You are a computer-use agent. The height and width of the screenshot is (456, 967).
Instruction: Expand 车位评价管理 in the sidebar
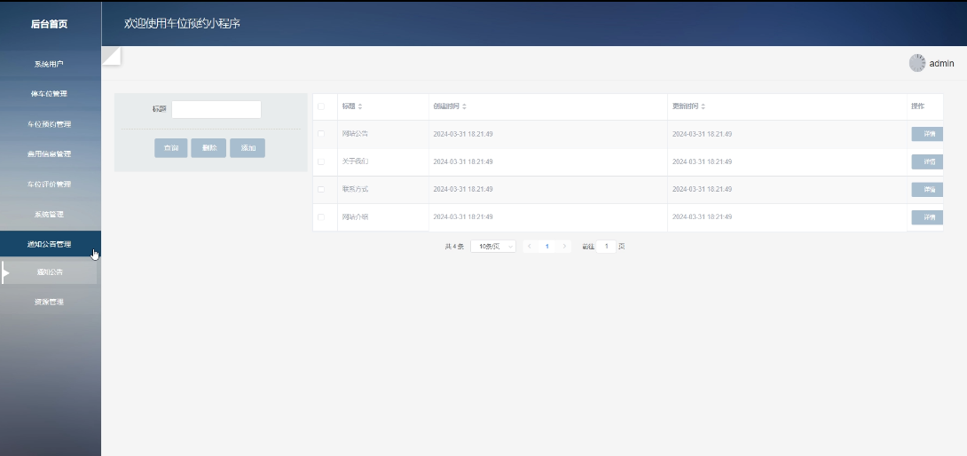(50, 185)
